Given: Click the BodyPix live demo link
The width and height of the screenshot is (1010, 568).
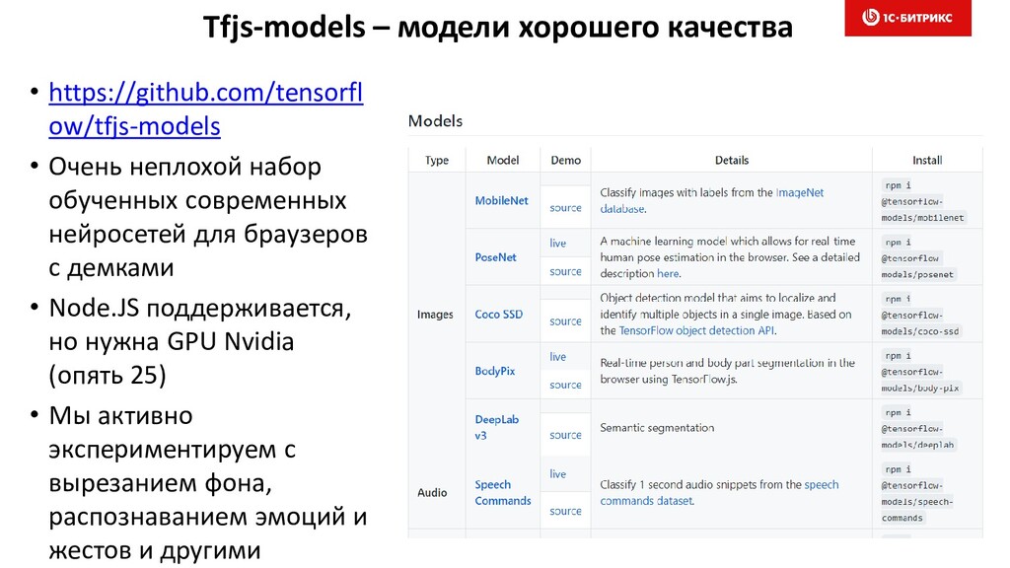Looking at the screenshot, I should pyautogui.click(x=558, y=356).
